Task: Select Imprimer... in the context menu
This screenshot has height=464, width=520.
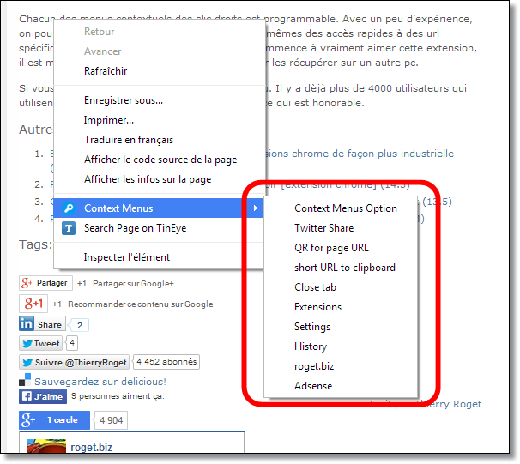Action: [x=160, y=120]
